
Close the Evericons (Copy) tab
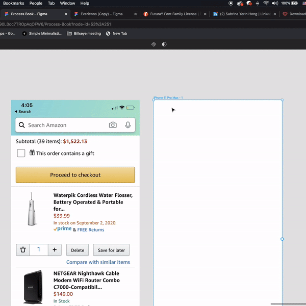click(x=136, y=14)
